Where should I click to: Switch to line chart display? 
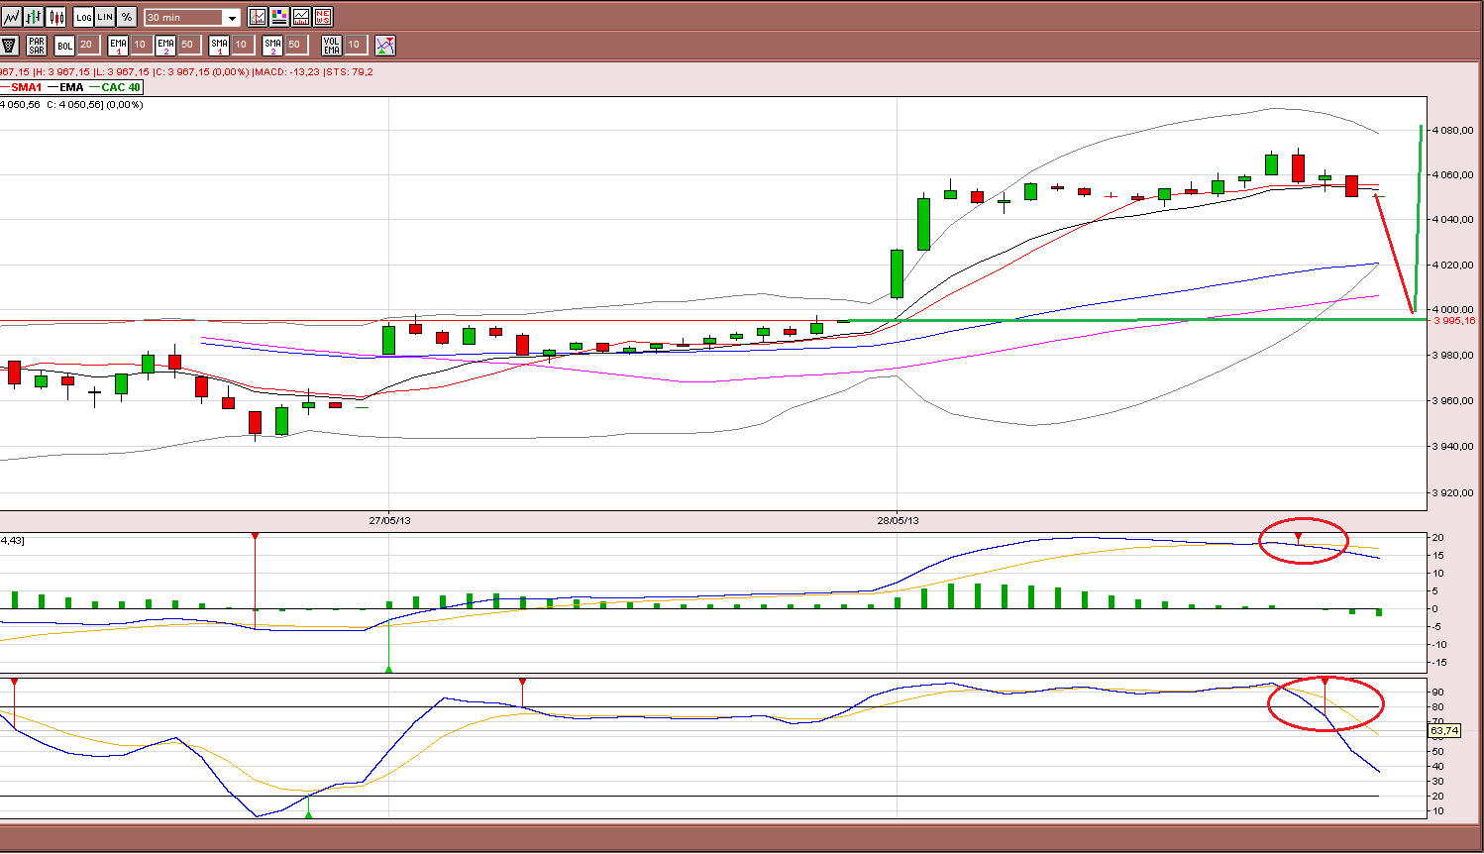11,17
